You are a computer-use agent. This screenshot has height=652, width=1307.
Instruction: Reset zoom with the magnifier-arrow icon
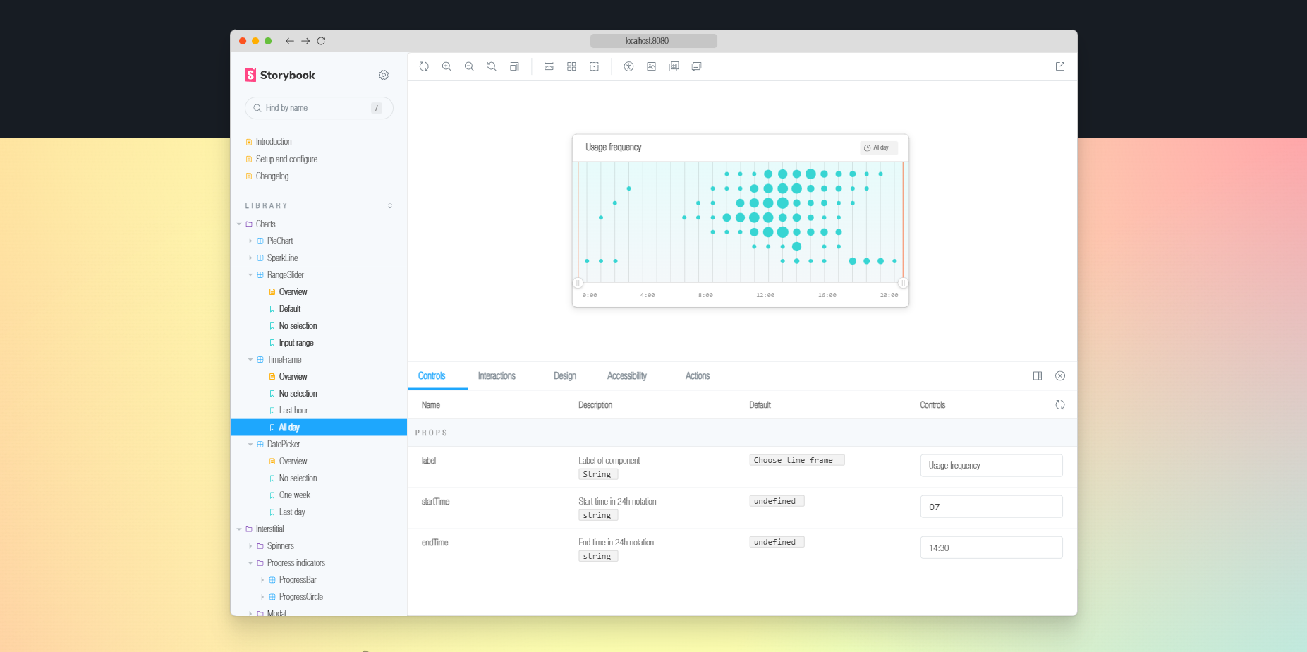pyautogui.click(x=492, y=66)
